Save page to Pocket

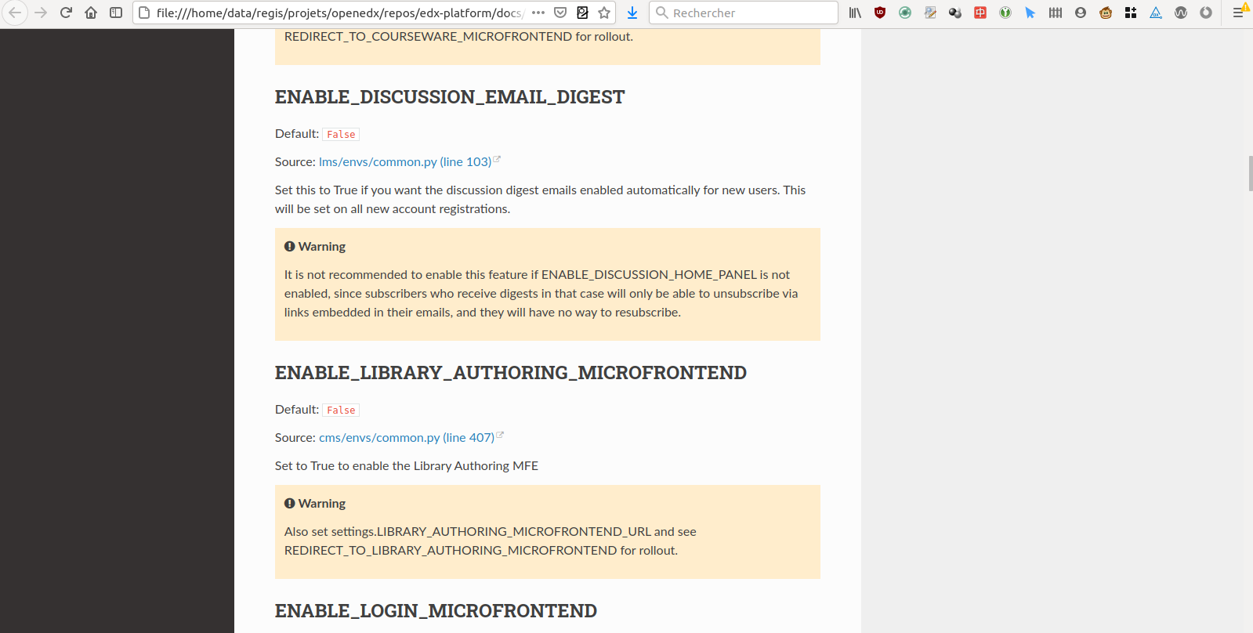point(560,13)
